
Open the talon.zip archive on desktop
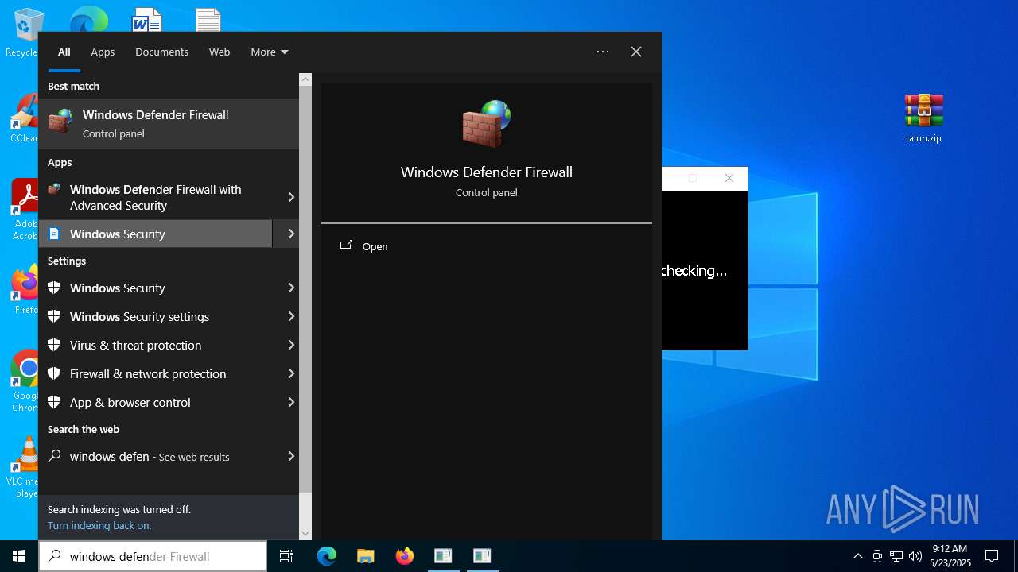pyautogui.click(x=923, y=118)
